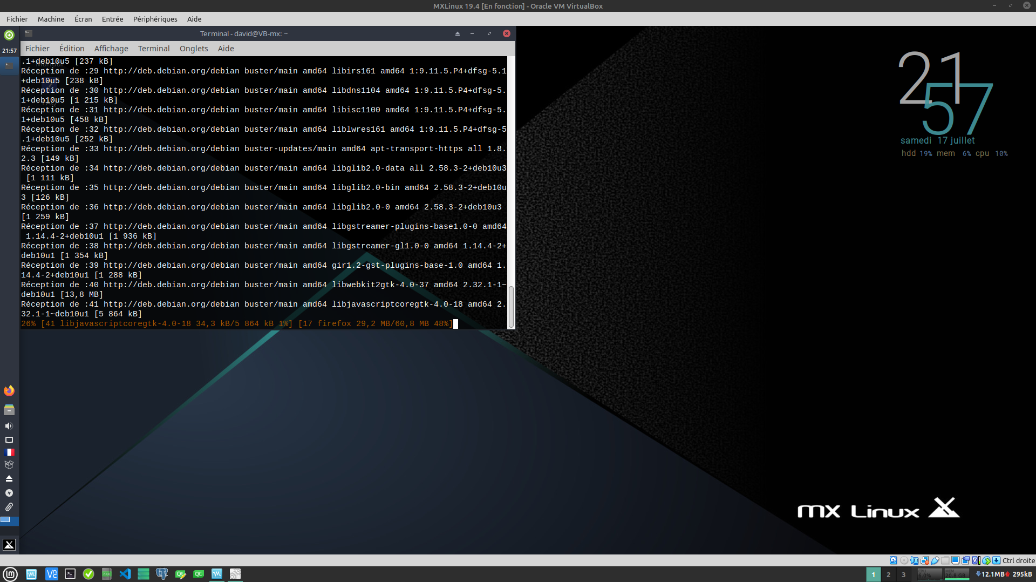The height and width of the screenshot is (582, 1036).
Task: Toggle the French keyboard layout flag
Action: (9, 452)
